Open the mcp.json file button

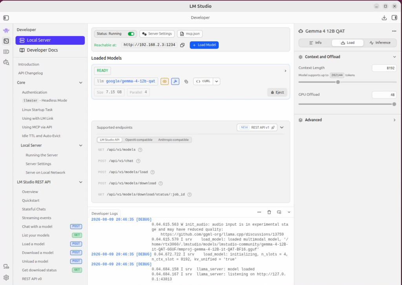(190, 34)
